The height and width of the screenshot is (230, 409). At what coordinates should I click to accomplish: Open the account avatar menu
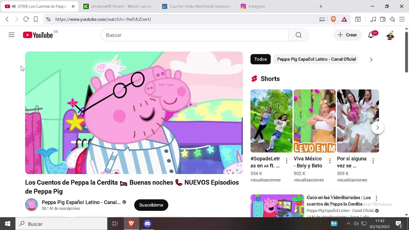coord(390,35)
